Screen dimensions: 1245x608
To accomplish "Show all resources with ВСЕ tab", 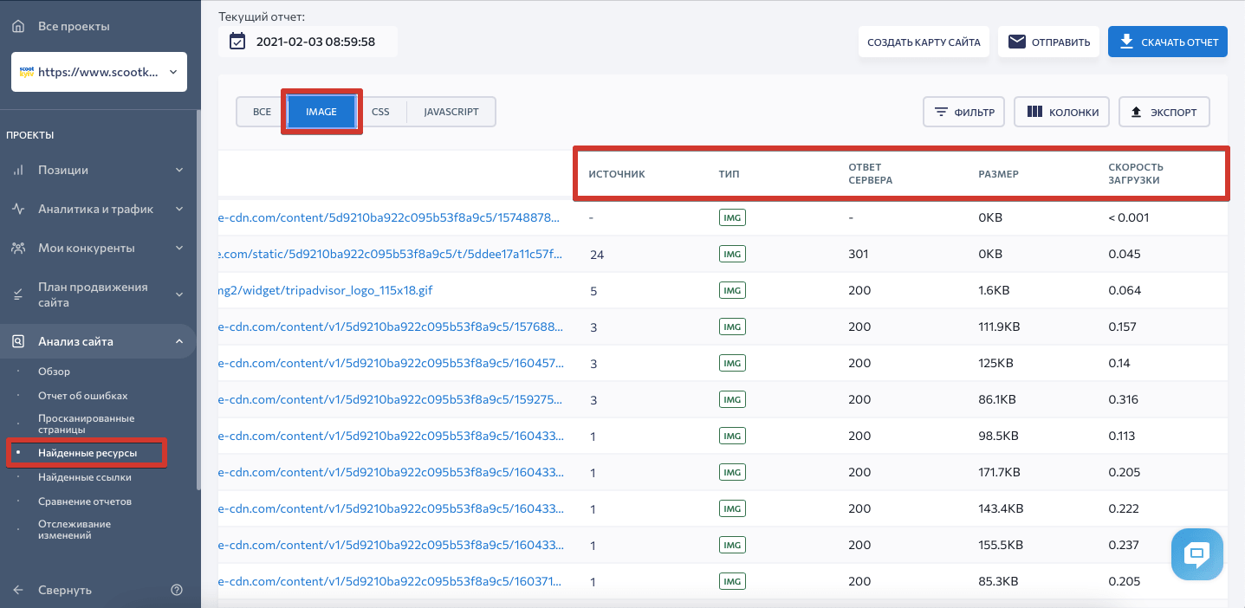I will point(262,112).
